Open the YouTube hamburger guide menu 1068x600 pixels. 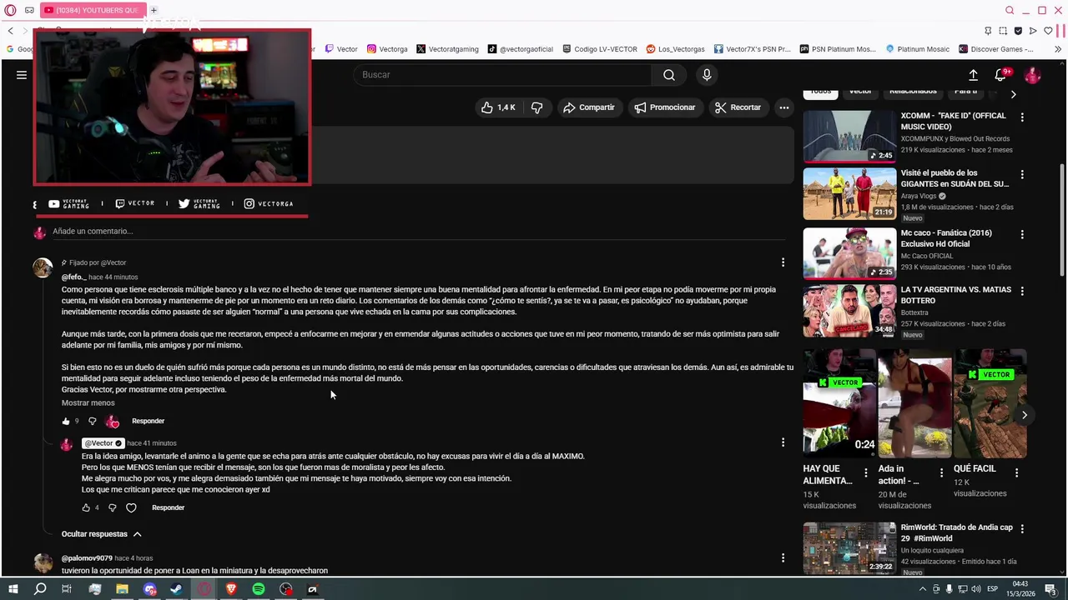click(x=22, y=75)
